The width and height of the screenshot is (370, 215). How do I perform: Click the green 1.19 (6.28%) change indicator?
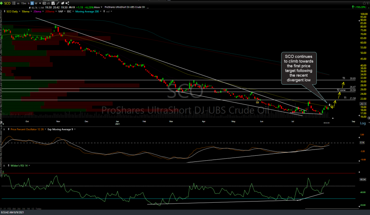click(359, 7)
